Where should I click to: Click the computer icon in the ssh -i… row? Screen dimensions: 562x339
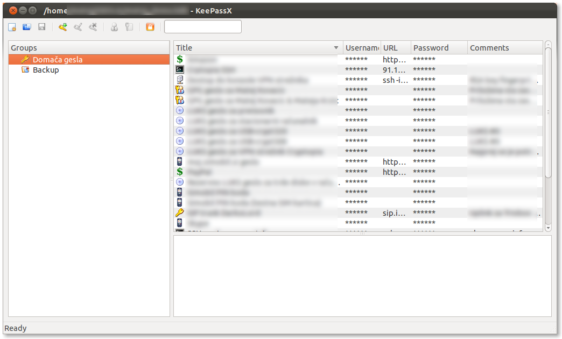pos(180,80)
